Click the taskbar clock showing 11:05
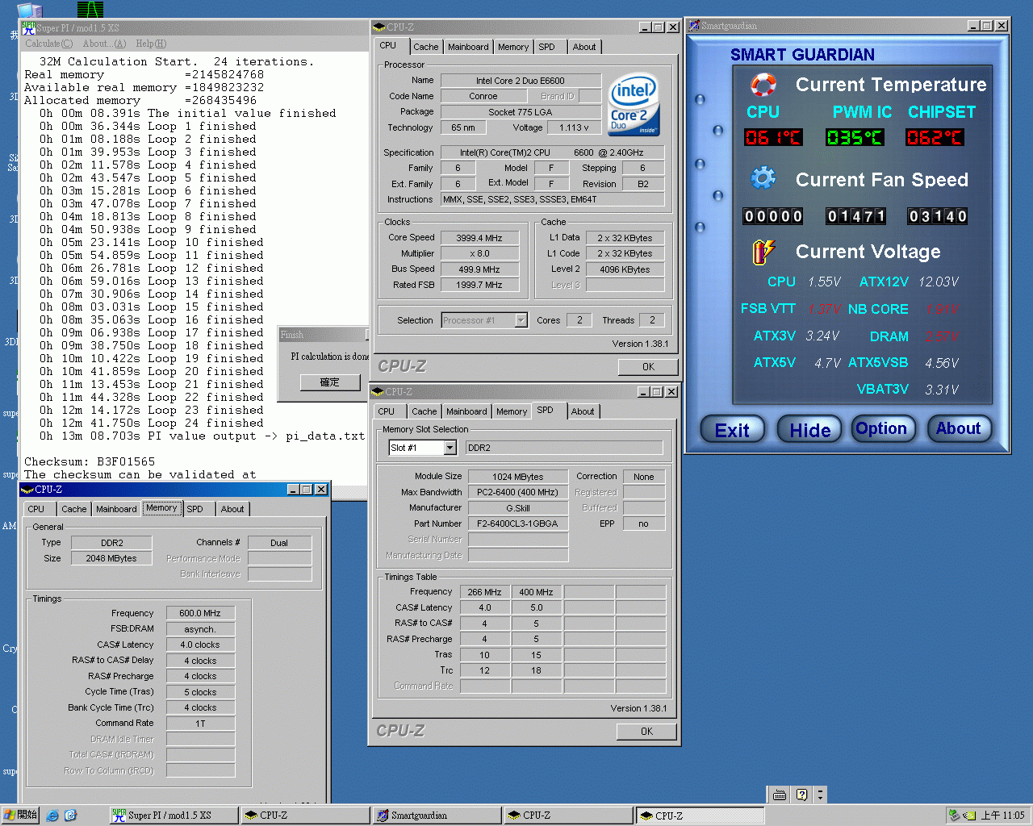Viewport: 1033px width, 826px height. 1002,816
